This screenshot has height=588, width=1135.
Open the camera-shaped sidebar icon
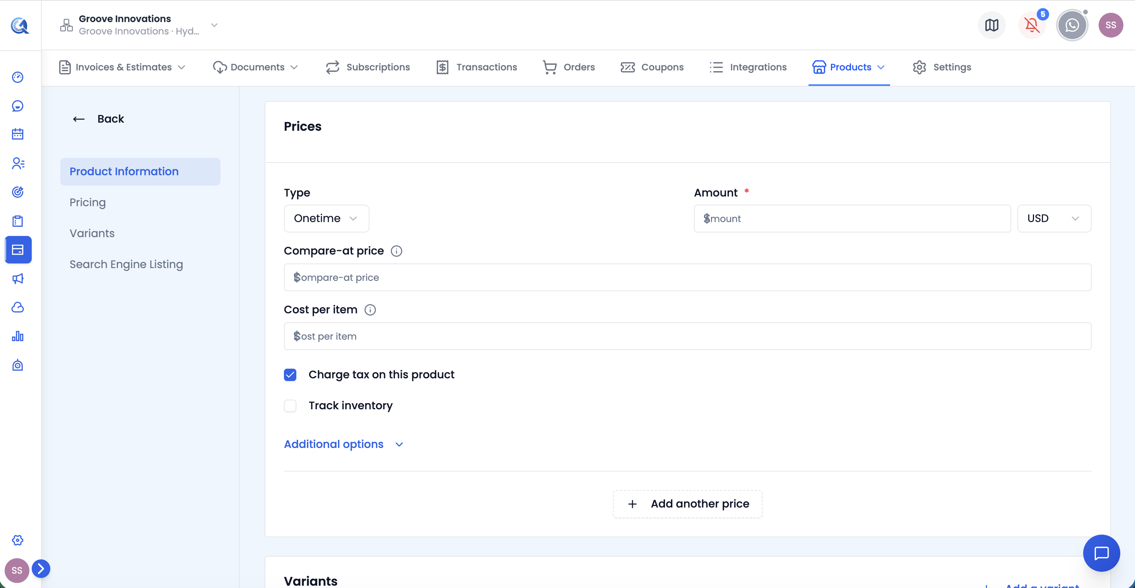[x=18, y=365]
